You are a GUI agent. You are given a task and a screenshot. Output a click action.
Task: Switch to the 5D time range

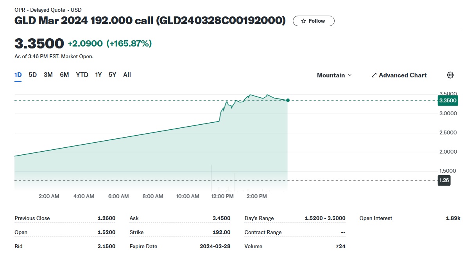(32, 75)
